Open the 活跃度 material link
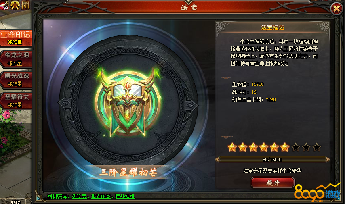The width and height of the screenshot is (345, 204). [x=79, y=196]
